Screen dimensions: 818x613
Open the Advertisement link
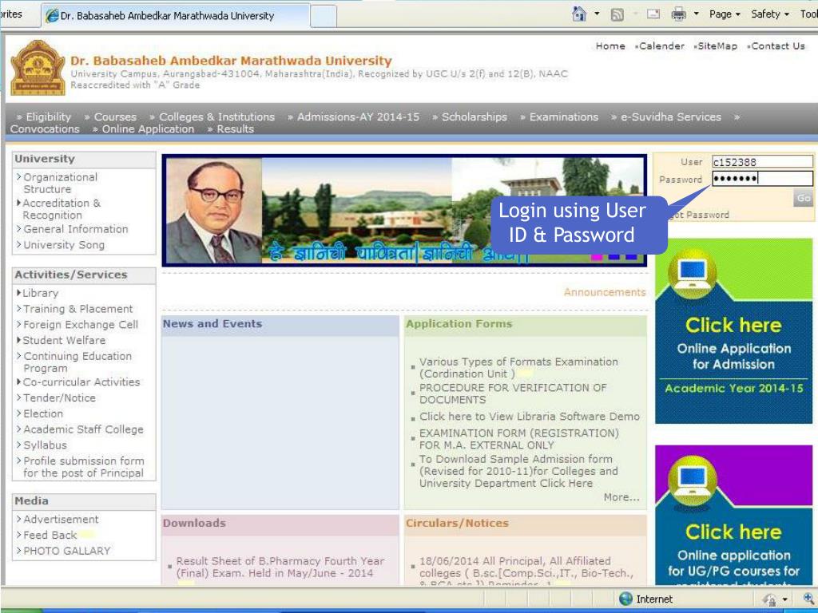click(61, 519)
